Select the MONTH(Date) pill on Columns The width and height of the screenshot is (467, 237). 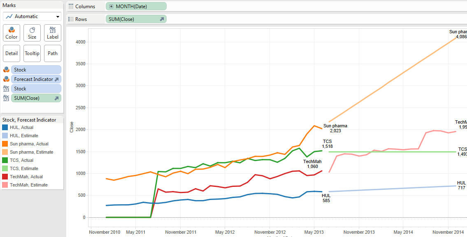pyautogui.click(x=136, y=6)
